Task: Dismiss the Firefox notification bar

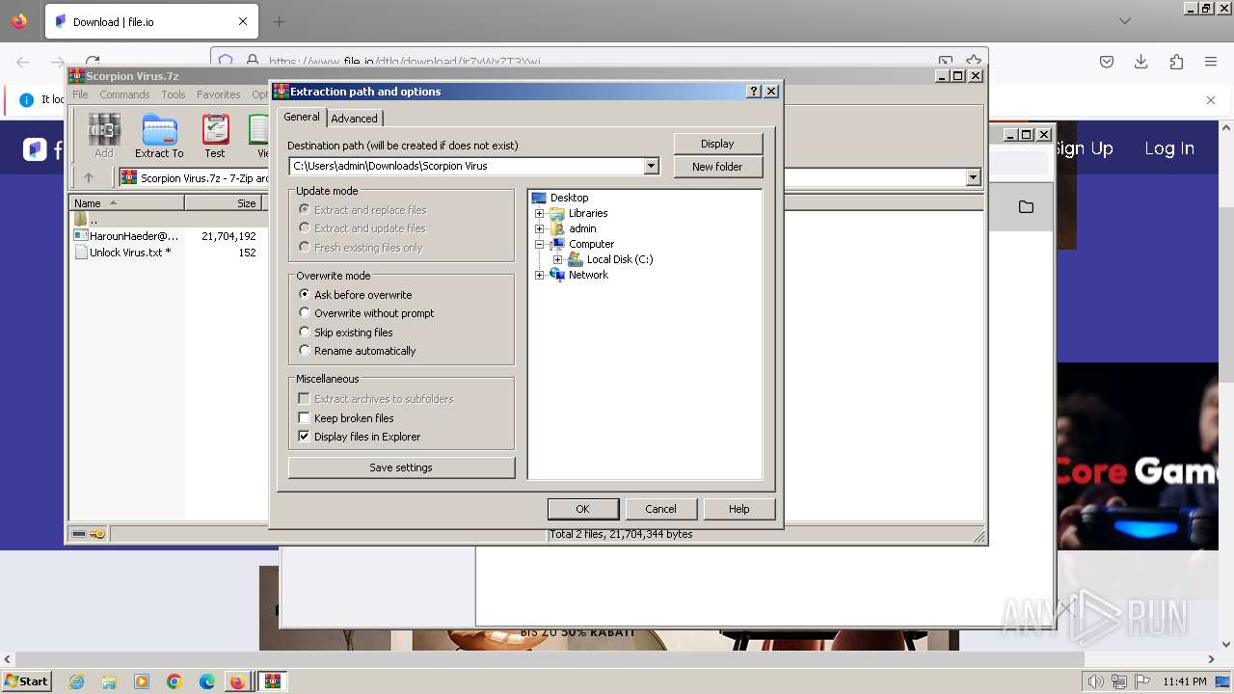Action: coord(1211,99)
